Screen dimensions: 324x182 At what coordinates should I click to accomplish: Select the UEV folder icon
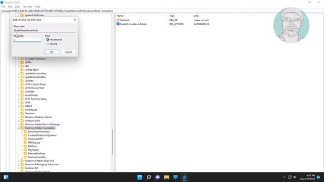click(x=22, y=66)
